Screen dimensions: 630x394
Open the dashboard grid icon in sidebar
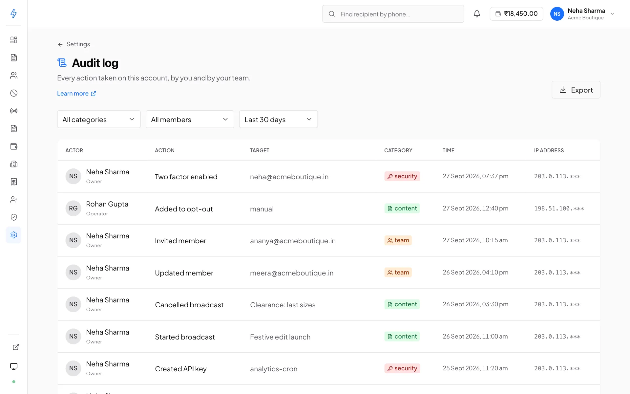coord(13,40)
